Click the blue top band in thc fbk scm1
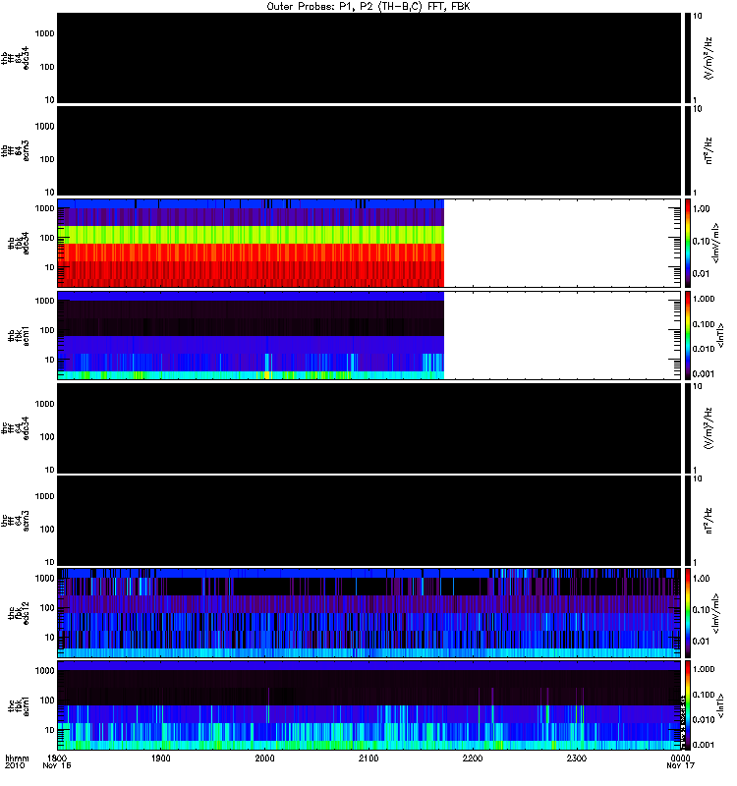Screen dimensions: 737x786 click(x=368, y=666)
